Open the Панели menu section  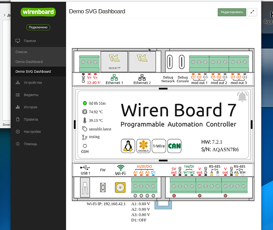[38, 41]
